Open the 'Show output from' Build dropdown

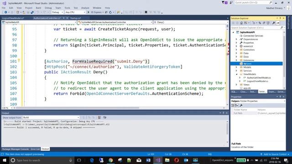coord(51,118)
